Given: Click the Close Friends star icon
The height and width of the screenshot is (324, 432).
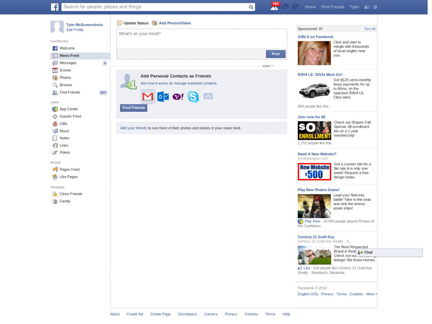Looking at the screenshot, I should click(55, 194).
